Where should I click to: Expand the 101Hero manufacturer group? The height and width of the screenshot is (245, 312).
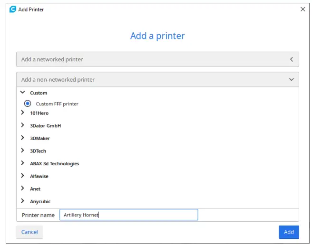pos(22,113)
